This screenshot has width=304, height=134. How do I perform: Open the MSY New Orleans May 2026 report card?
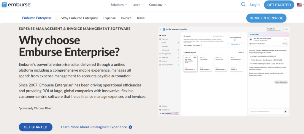coord(190,64)
